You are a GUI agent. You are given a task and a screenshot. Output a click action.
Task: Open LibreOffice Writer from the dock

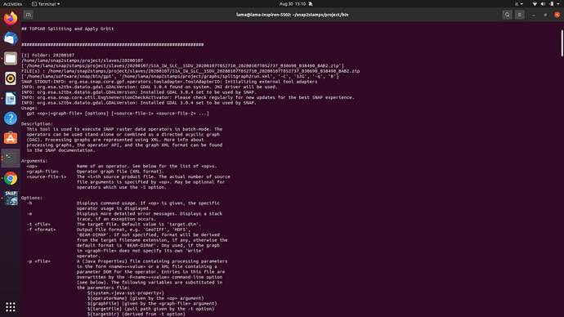[11, 99]
